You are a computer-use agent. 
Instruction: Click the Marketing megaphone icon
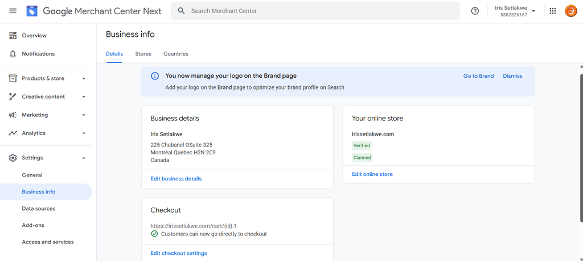coord(13,115)
